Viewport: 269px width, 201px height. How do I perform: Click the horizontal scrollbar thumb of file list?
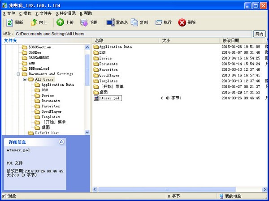pos(167,189)
